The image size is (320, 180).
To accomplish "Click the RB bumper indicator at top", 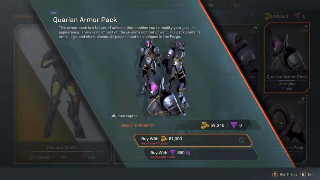I will point(235,6).
